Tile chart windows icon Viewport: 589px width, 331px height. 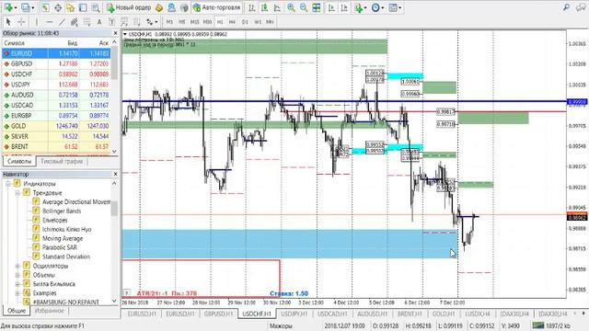317,7
